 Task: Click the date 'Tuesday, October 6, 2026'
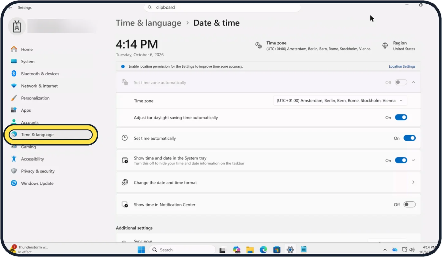coord(140,55)
